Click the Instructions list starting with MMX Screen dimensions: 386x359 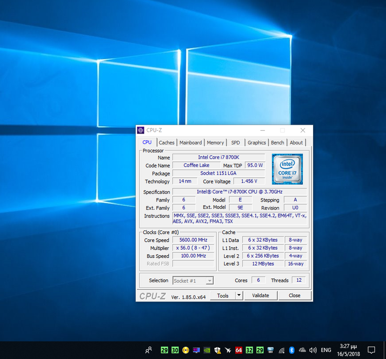240,218
